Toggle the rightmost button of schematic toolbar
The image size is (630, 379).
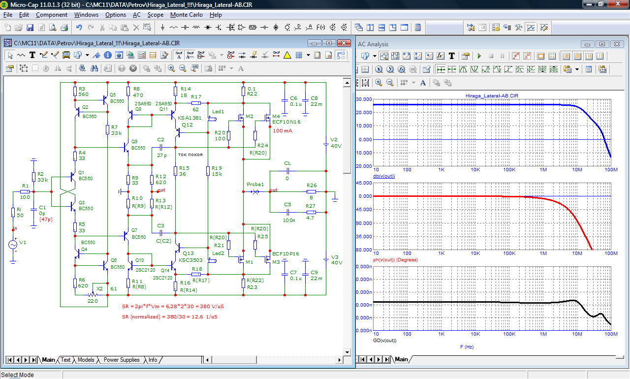point(340,55)
